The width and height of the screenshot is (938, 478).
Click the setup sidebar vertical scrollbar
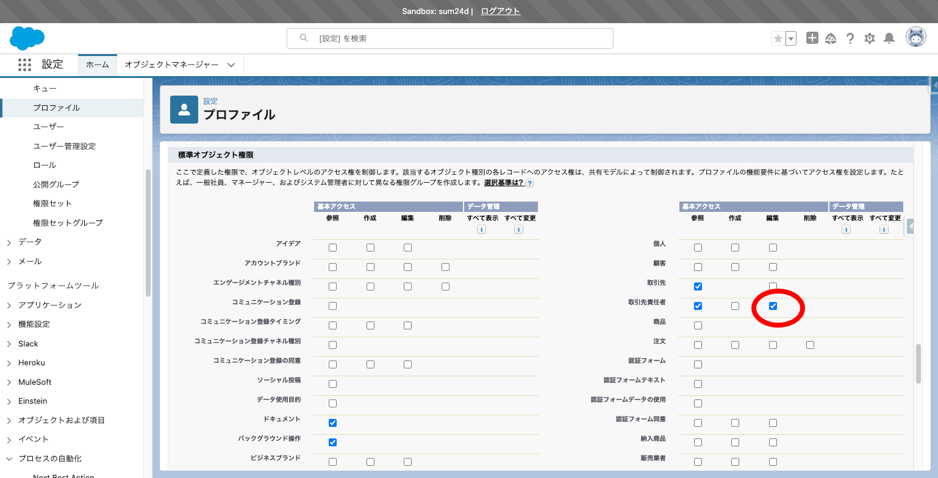(x=148, y=233)
